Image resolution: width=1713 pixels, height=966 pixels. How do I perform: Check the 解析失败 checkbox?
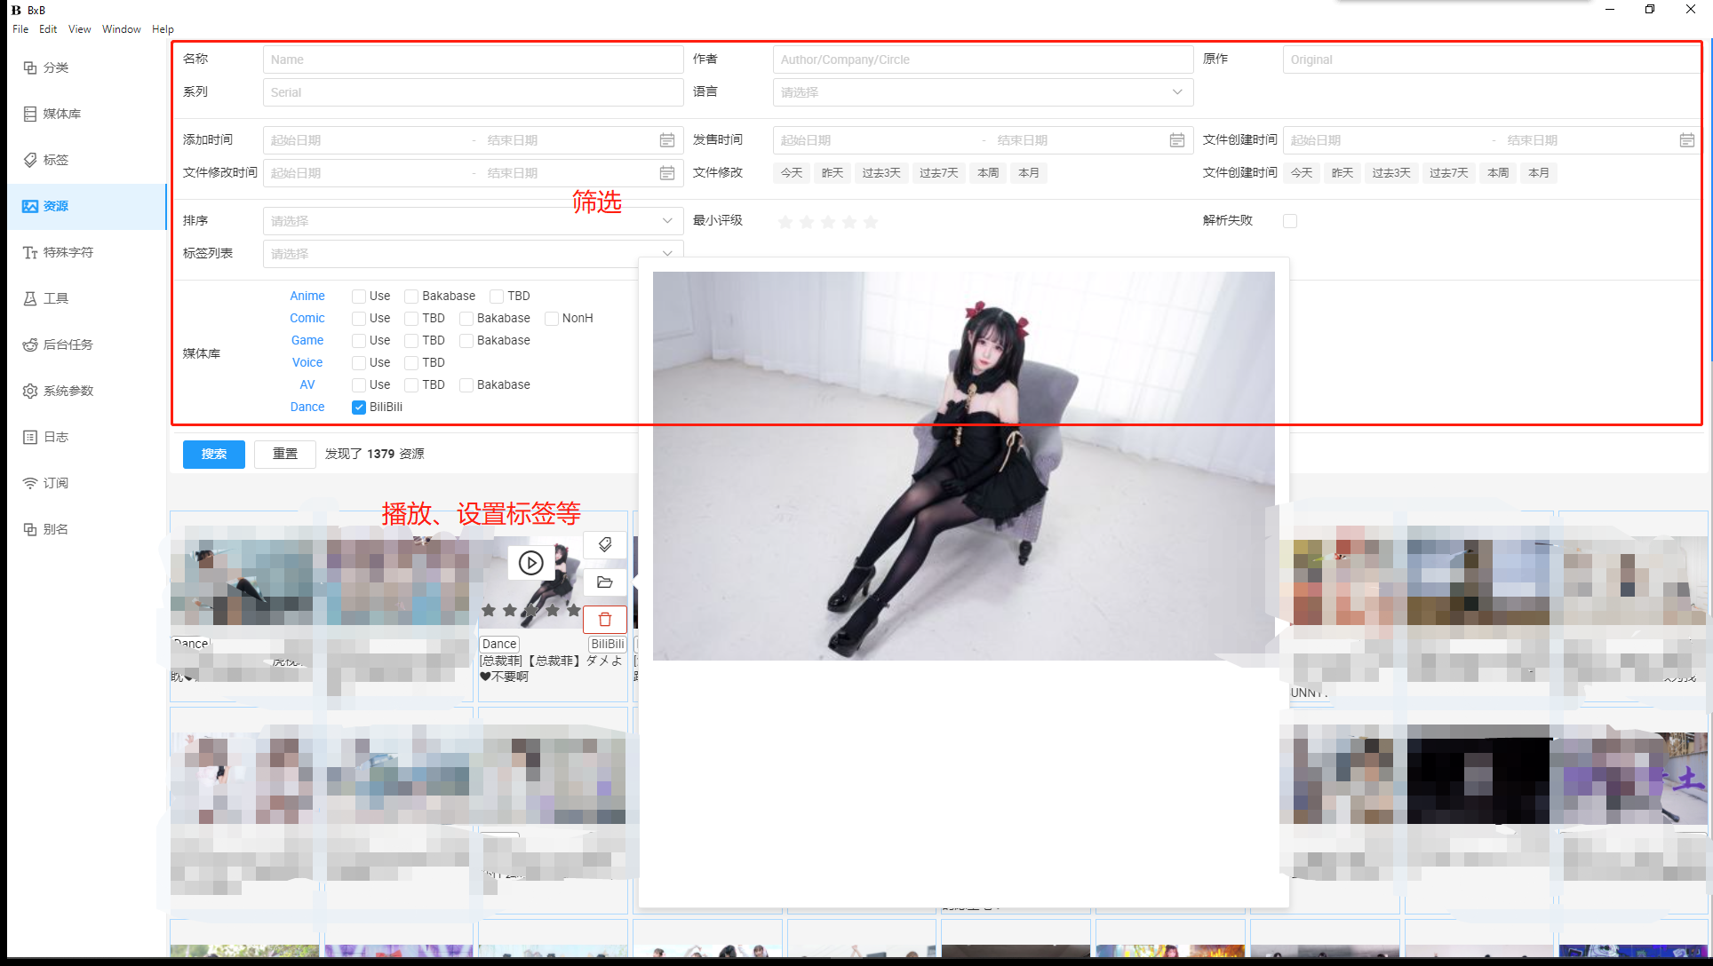tap(1290, 221)
